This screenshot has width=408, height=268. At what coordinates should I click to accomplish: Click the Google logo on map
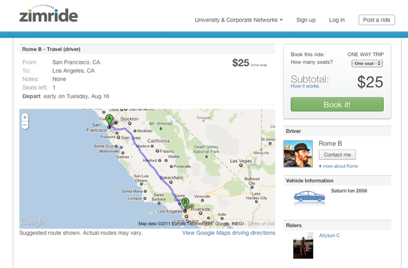(x=33, y=222)
